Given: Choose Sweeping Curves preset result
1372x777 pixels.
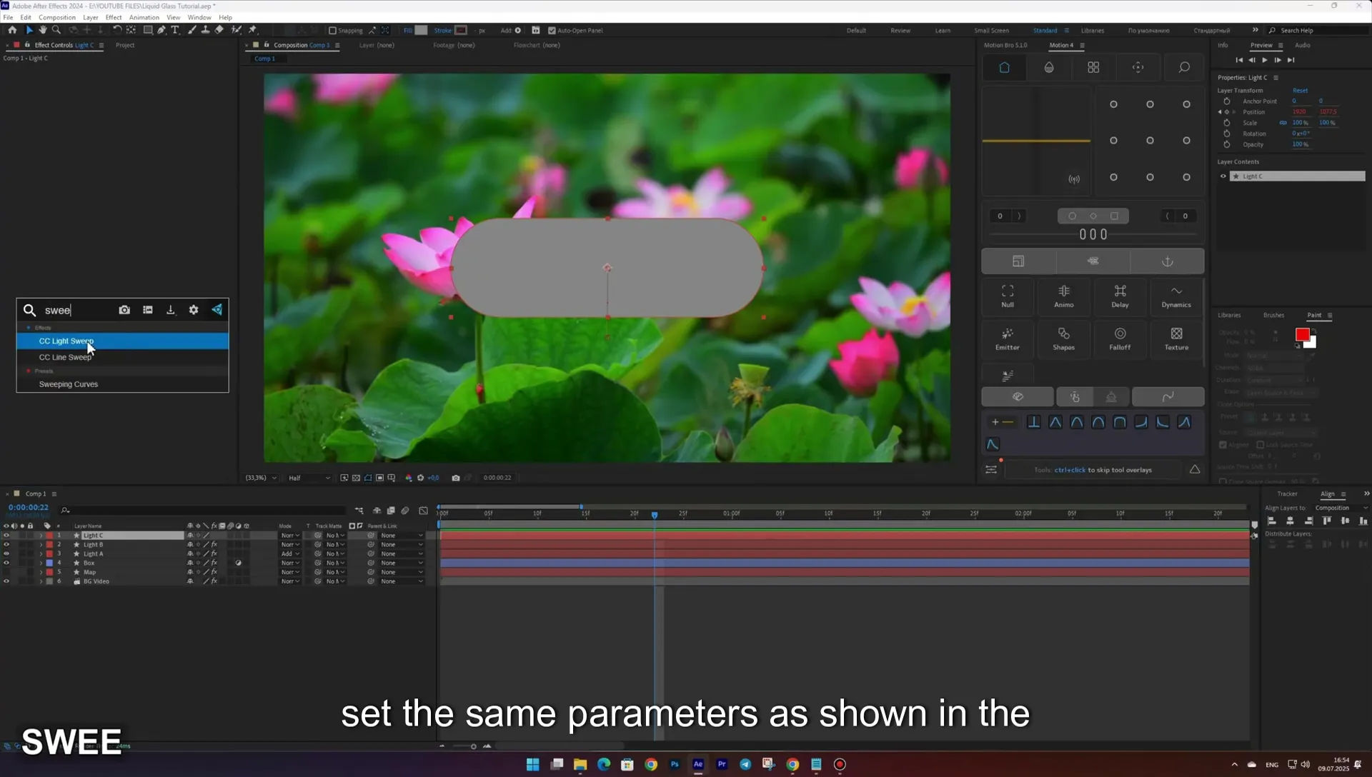Looking at the screenshot, I should click(122, 384).
